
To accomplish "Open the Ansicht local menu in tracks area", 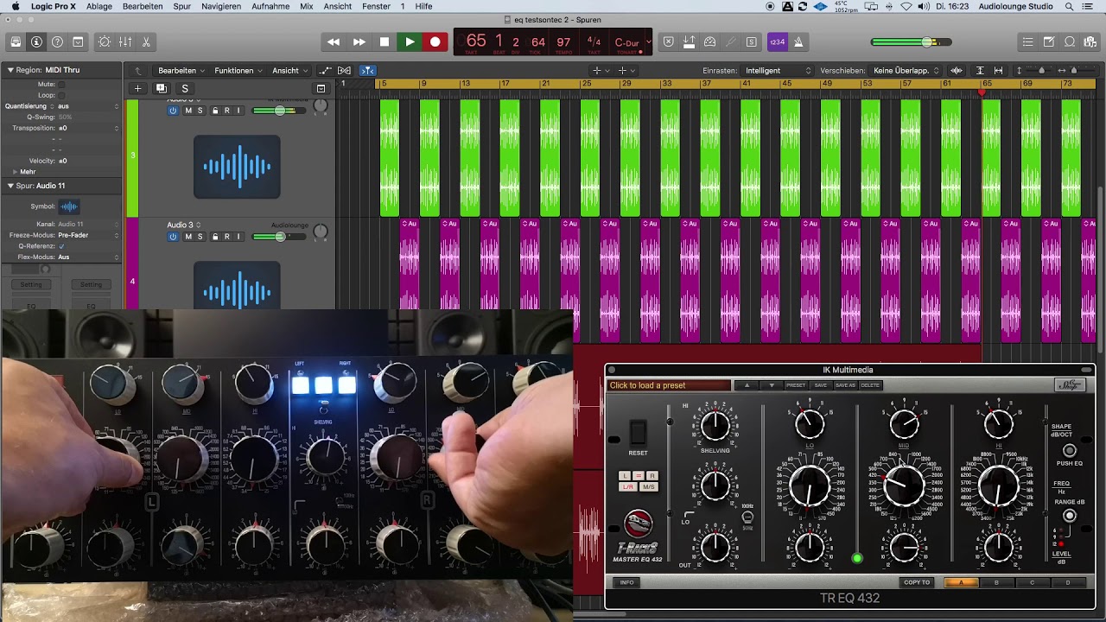I will [x=289, y=71].
